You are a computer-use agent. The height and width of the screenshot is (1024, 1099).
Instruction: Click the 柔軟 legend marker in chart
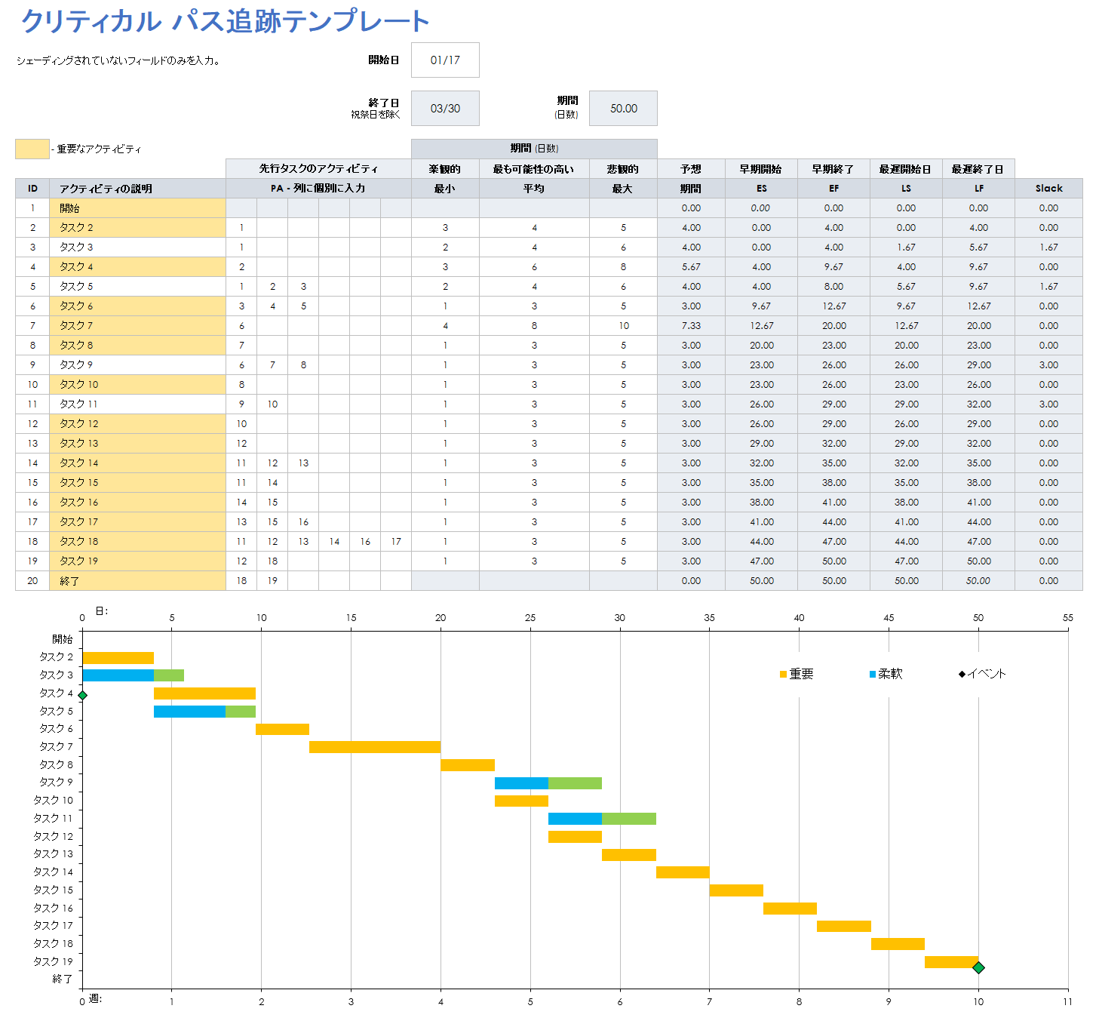872,674
